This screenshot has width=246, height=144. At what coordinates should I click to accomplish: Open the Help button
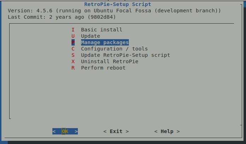coord(167,131)
